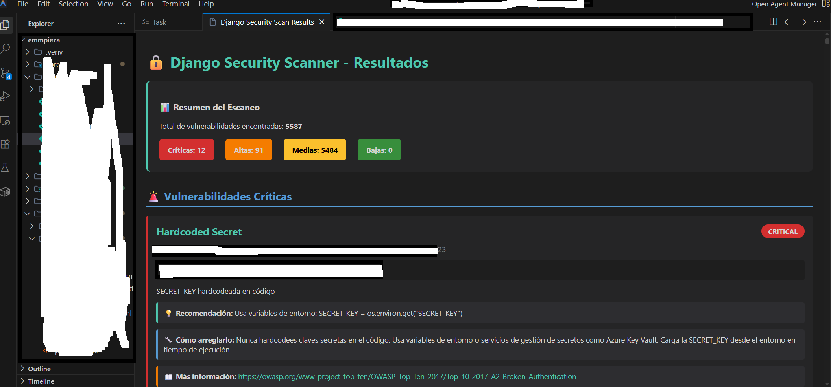831x387 pixels.
Task: Click the Críticas: 12 button
Action: tap(187, 150)
